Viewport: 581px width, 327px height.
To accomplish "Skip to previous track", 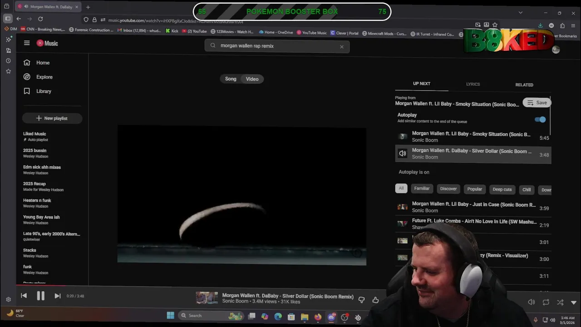I will tap(24, 296).
